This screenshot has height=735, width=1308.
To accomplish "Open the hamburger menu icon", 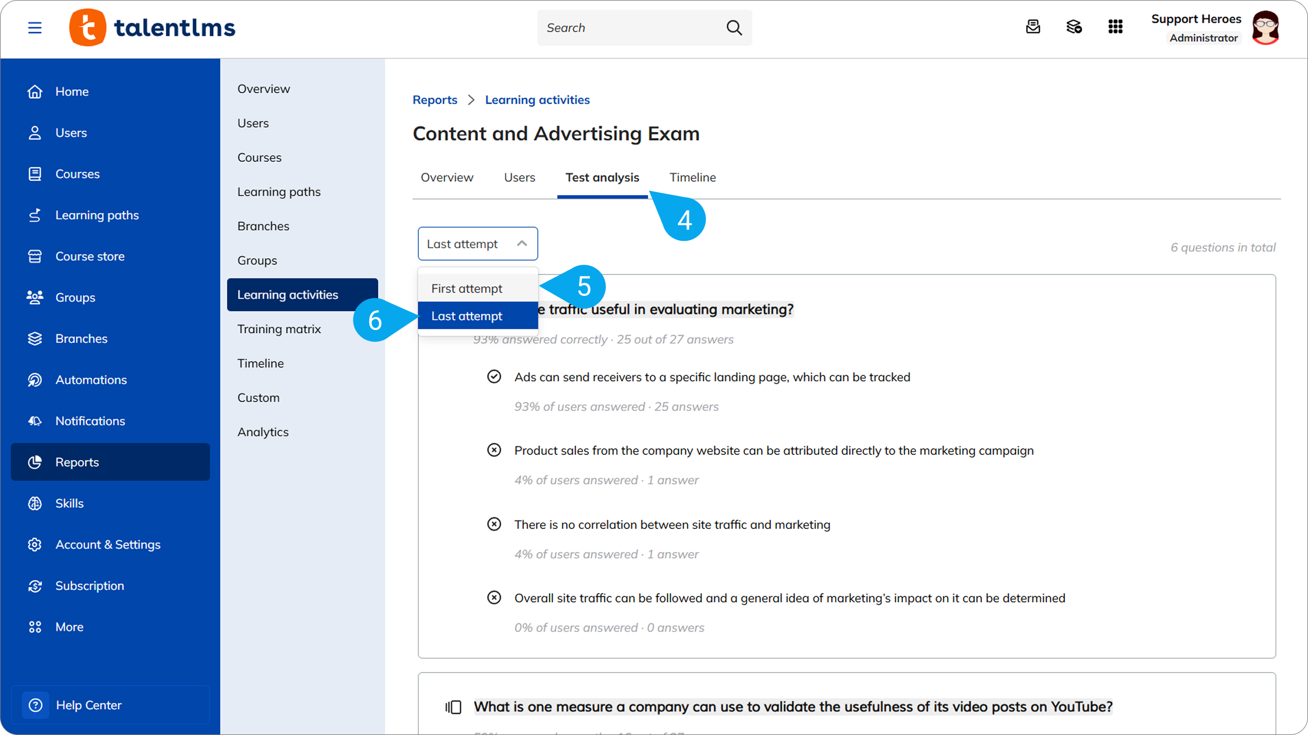I will 35,27.
